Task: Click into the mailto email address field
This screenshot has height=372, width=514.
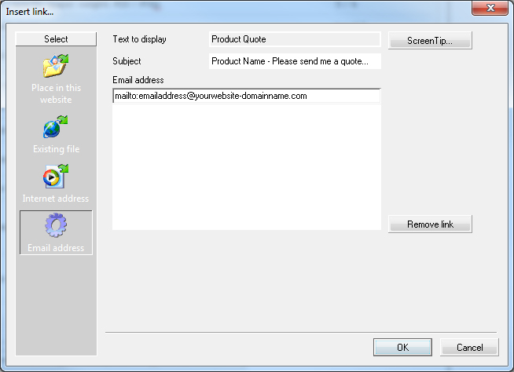Action: [247, 96]
